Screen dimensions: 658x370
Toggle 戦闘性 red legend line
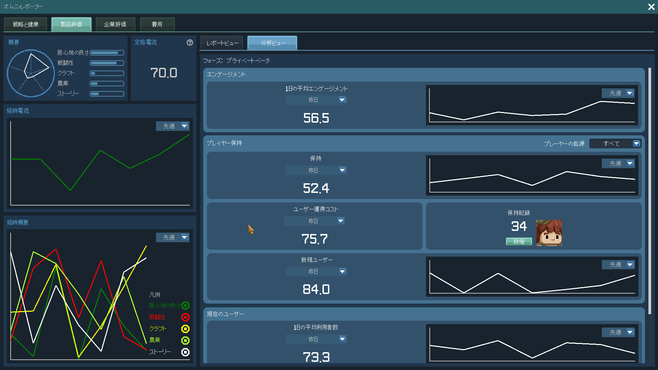pyautogui.click(x=185, y=317)
